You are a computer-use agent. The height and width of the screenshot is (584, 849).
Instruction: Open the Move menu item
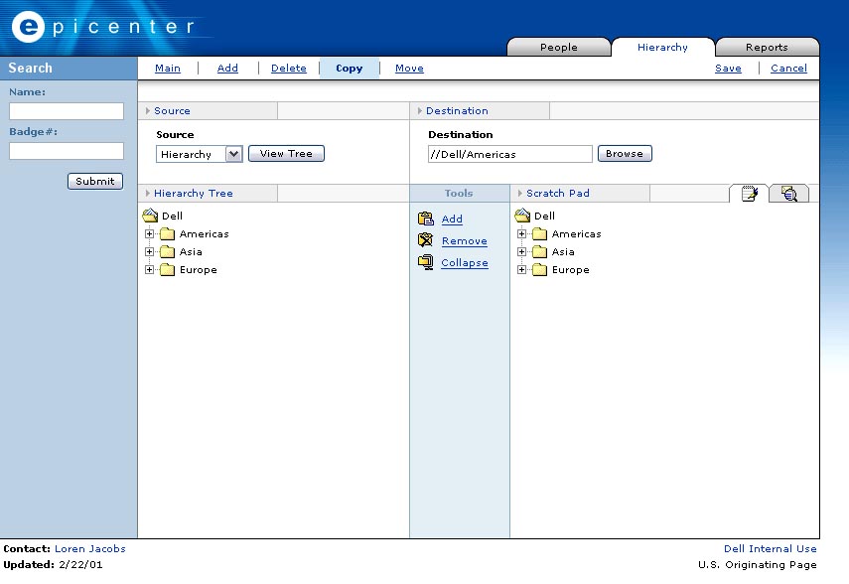409,69
